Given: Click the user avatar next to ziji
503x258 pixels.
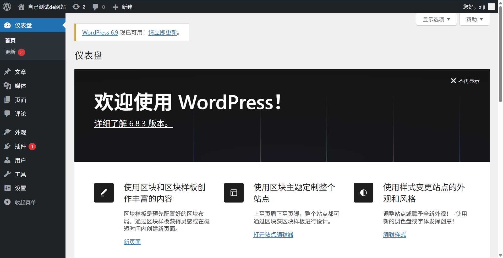Looking at the screenshot, I should point(491,7).
